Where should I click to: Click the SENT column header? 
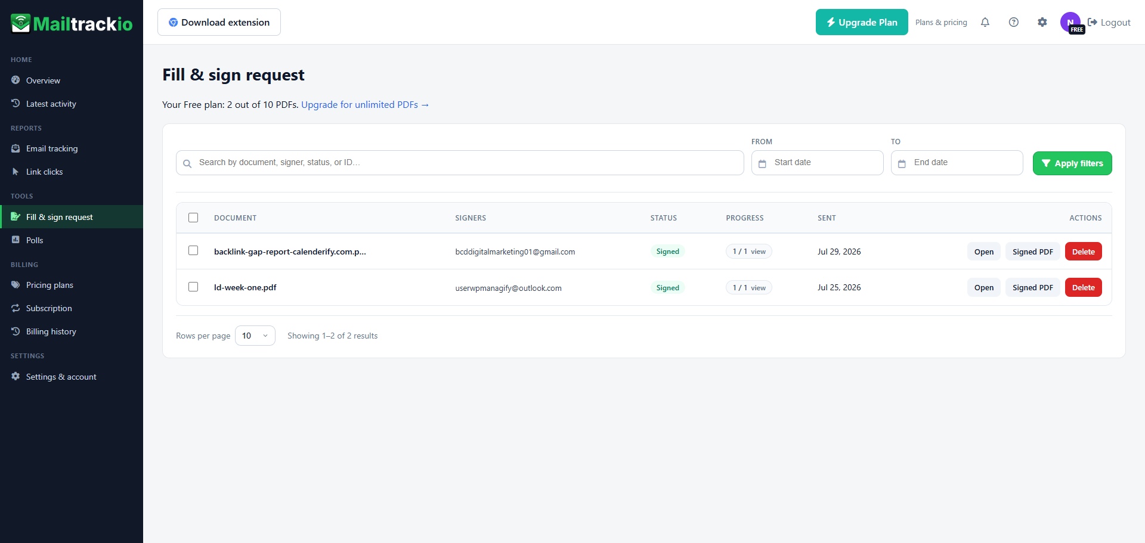click(827, 218)
